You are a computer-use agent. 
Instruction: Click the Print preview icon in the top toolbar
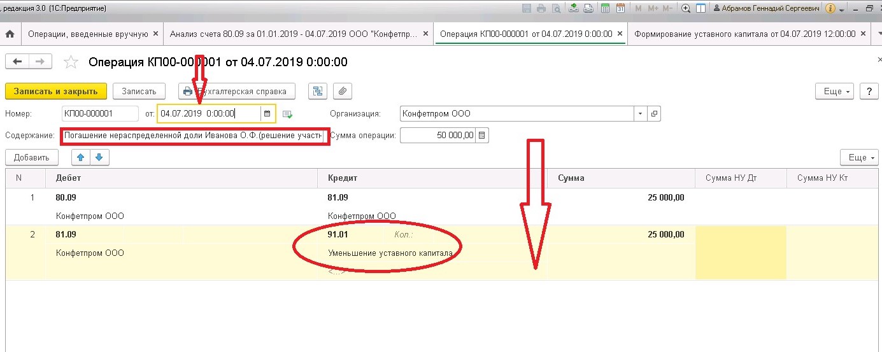coord(556,8)
